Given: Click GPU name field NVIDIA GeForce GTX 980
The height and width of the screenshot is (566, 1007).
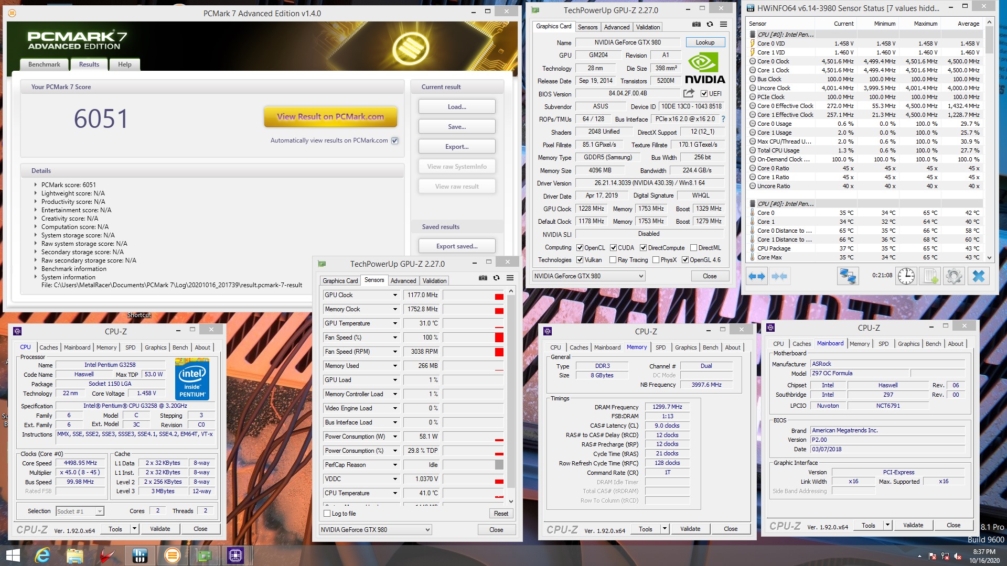Looking at the screenshot, I should pyautogui.click(x=627, y=42).
